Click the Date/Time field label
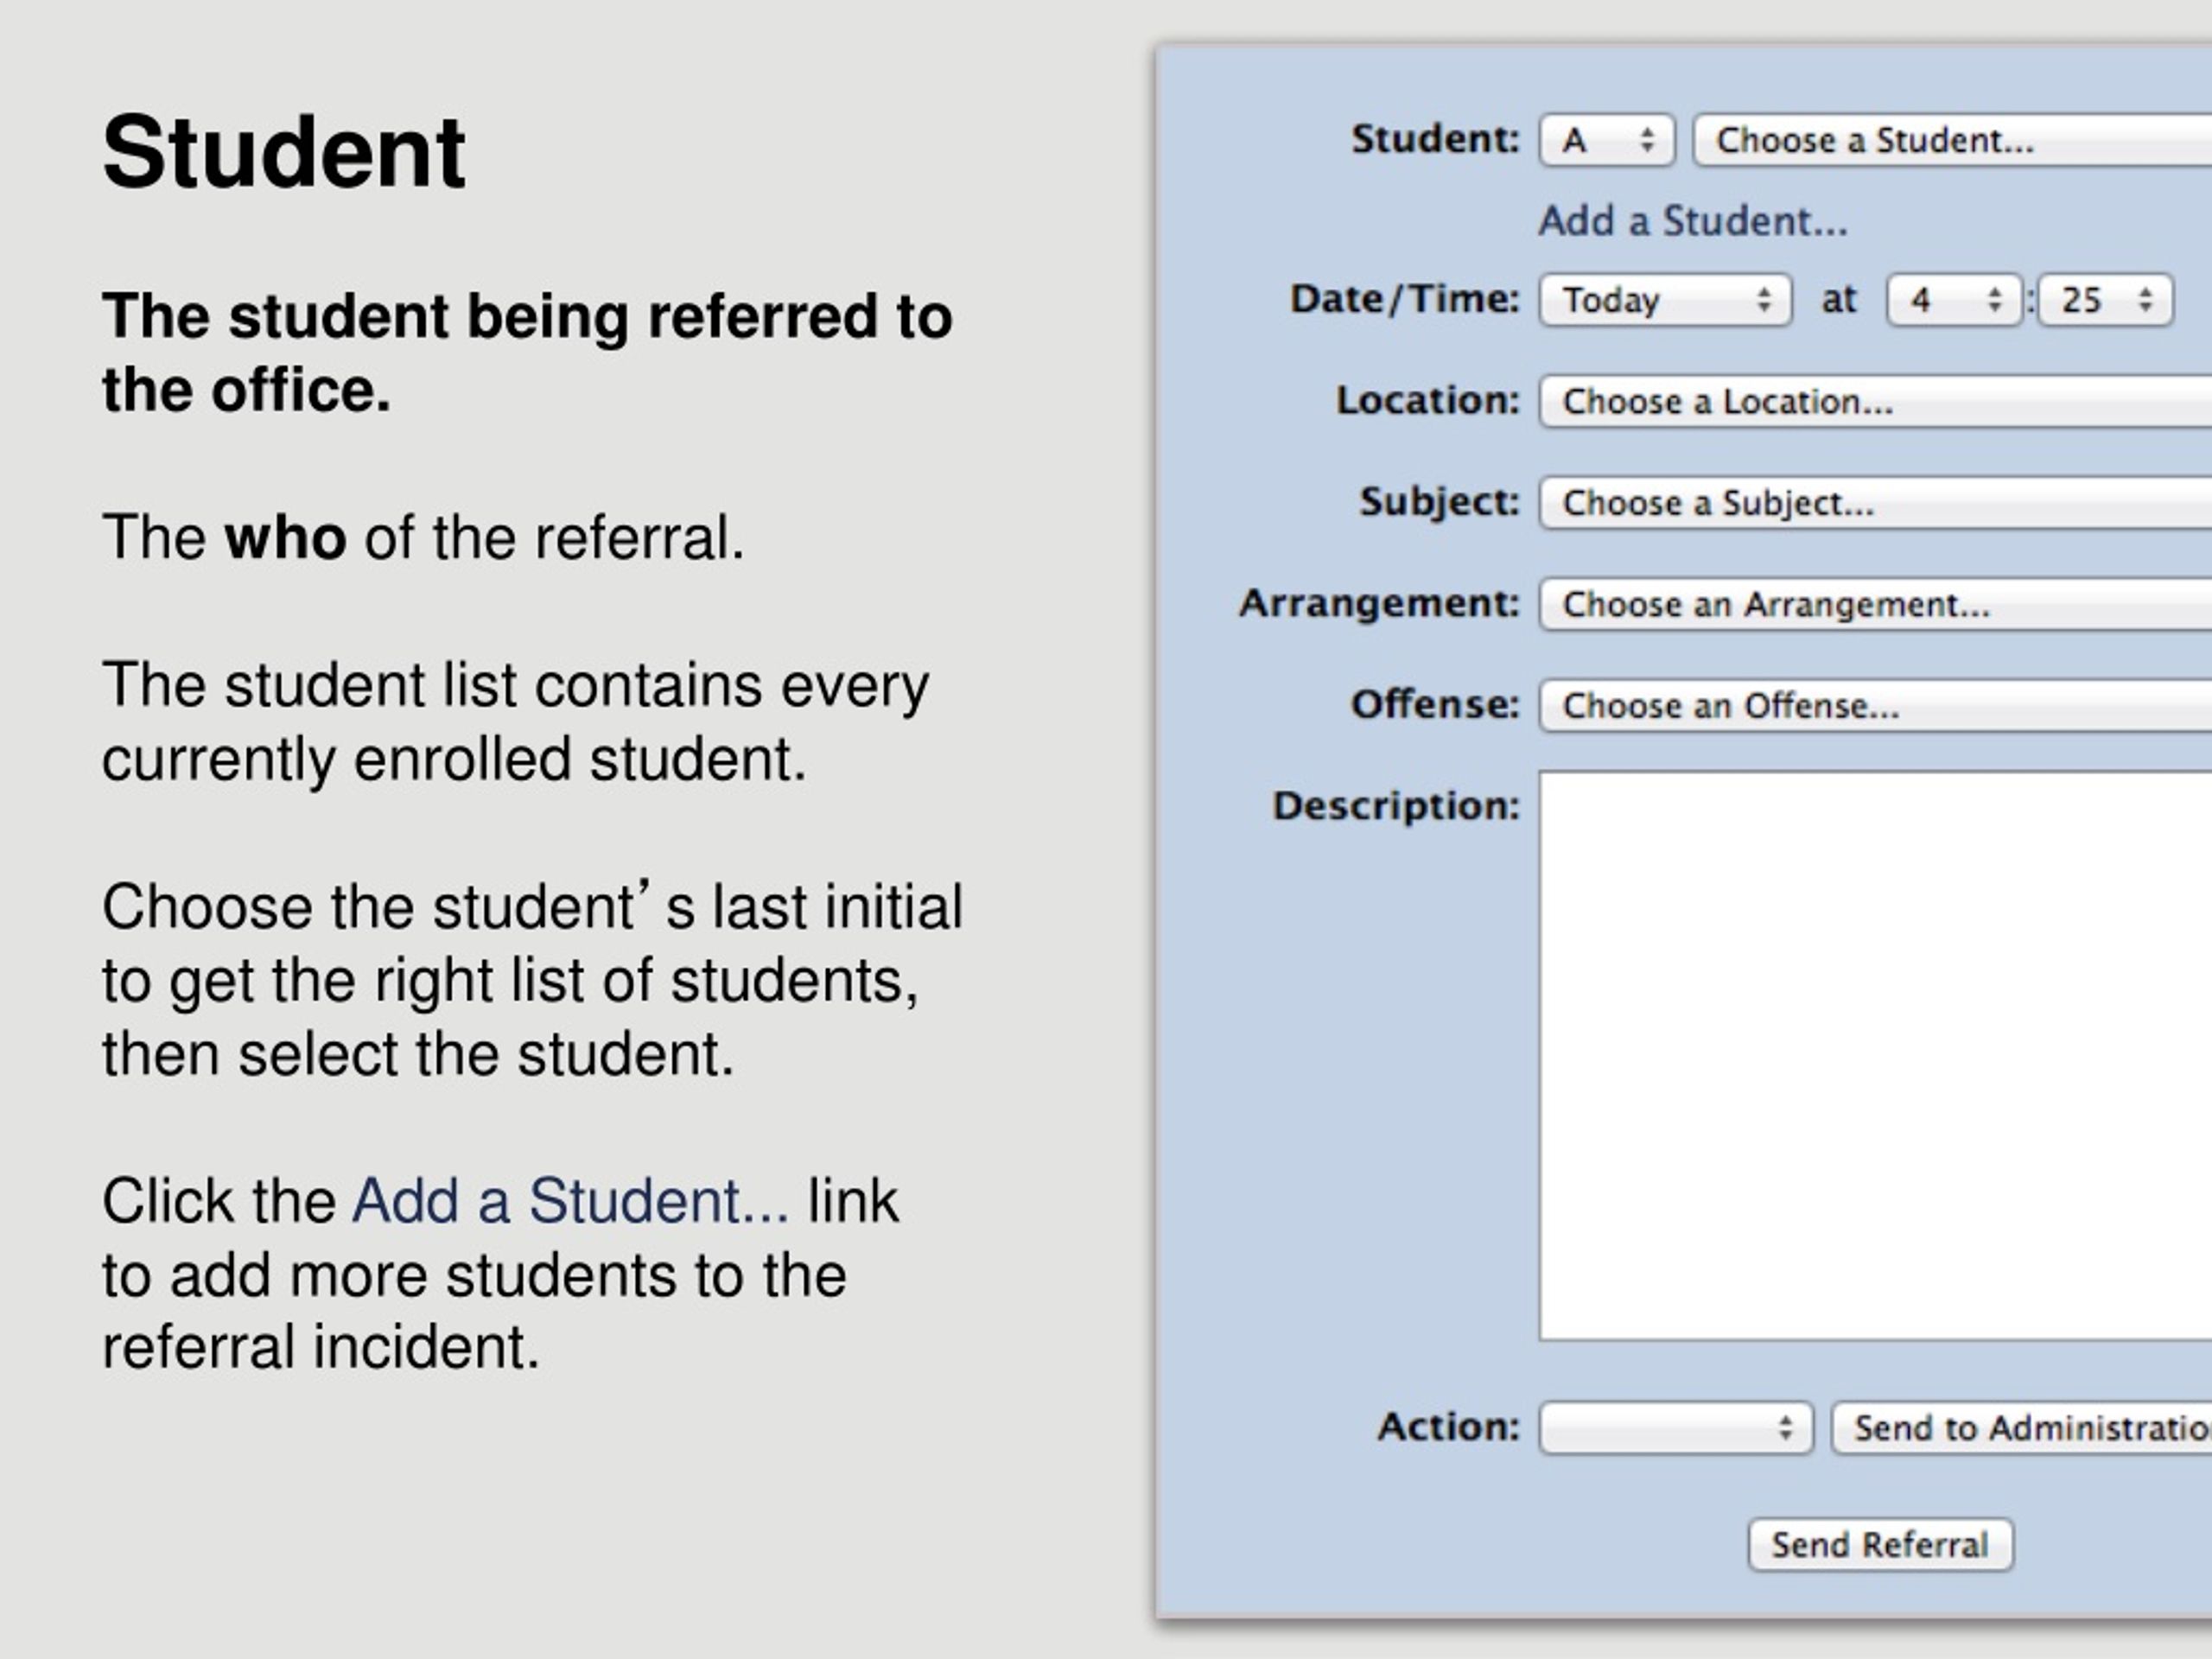 [x=1404, y=298]
